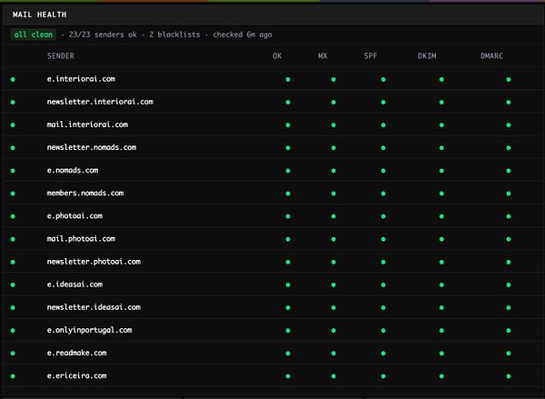
Task: Click the OK dot for e.readmake.com
Action: pos(288,354)
